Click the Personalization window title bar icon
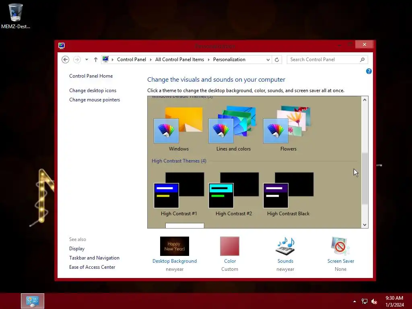412x309 pixels. tap(62, 46)
